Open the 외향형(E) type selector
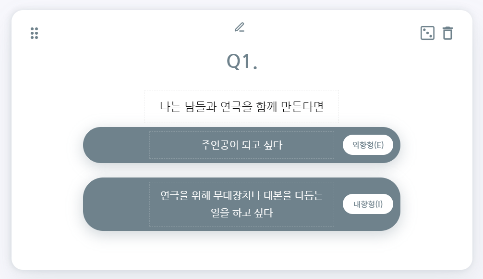 coord(368,145)
